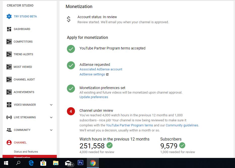Click the green check next to 9,579 subscribers
Viewport: 235px width, 168px height.
(x=182, y=145)
